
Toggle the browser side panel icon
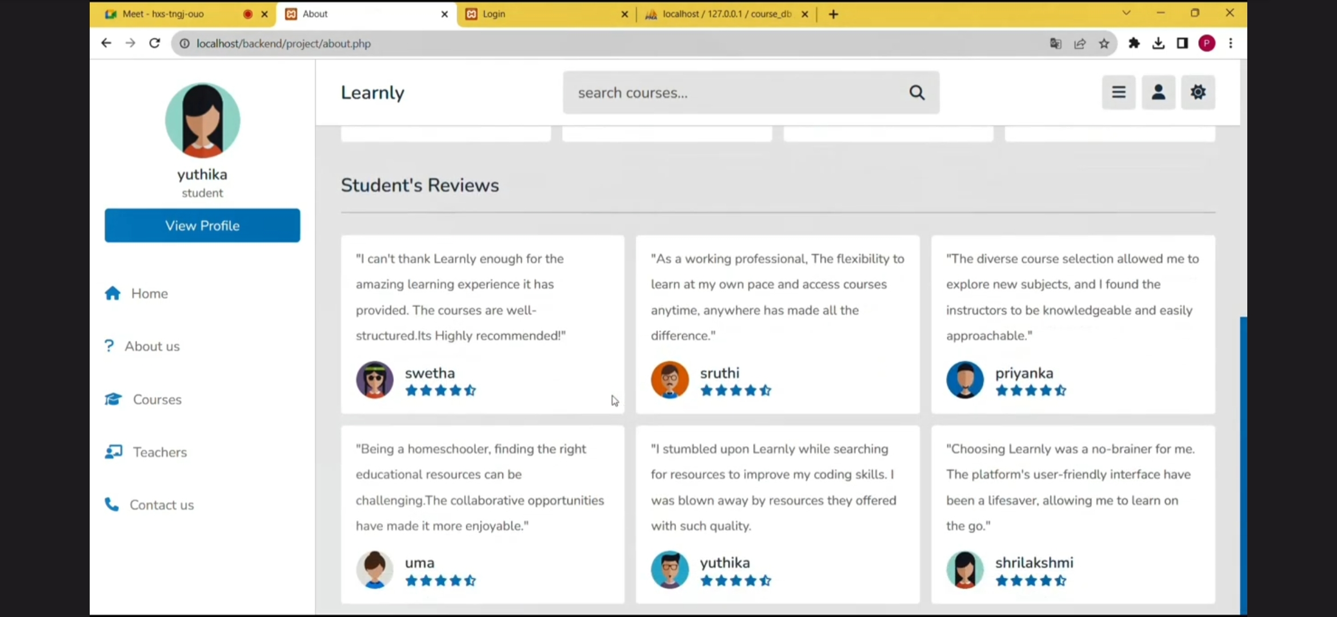point(1182,43)
